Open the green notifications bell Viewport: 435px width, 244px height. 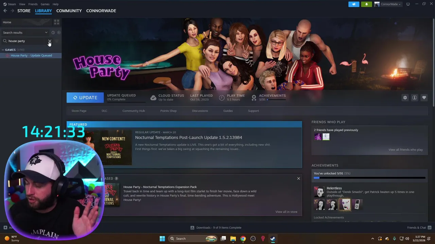(x=366, y=4)
